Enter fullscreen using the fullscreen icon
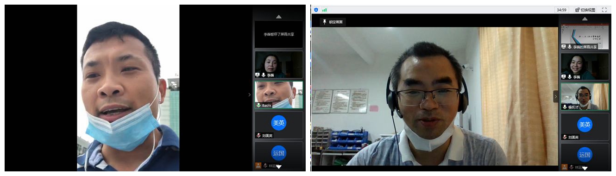616x176 pixels. [604, 10]
